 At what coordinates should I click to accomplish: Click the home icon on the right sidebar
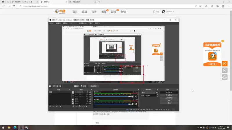point(224,70)
